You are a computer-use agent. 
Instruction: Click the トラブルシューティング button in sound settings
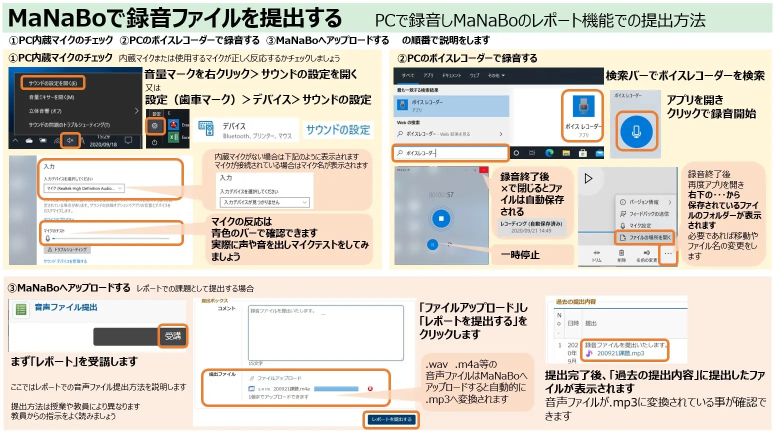67,249
